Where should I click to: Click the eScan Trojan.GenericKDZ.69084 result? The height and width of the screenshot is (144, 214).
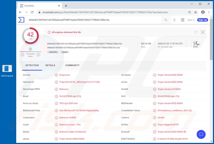72,139
